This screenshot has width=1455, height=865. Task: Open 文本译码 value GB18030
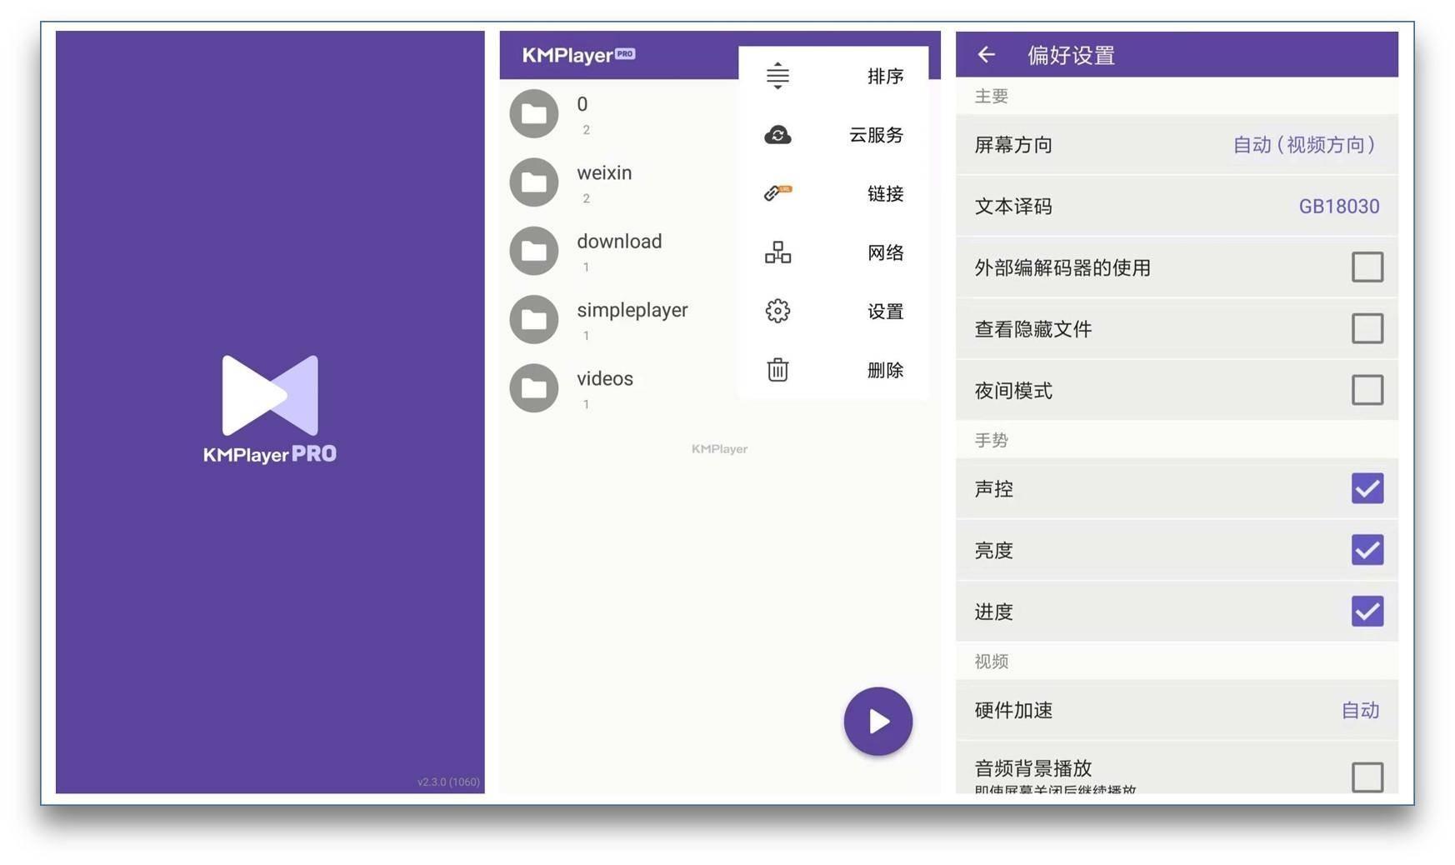coord(1339,207)
